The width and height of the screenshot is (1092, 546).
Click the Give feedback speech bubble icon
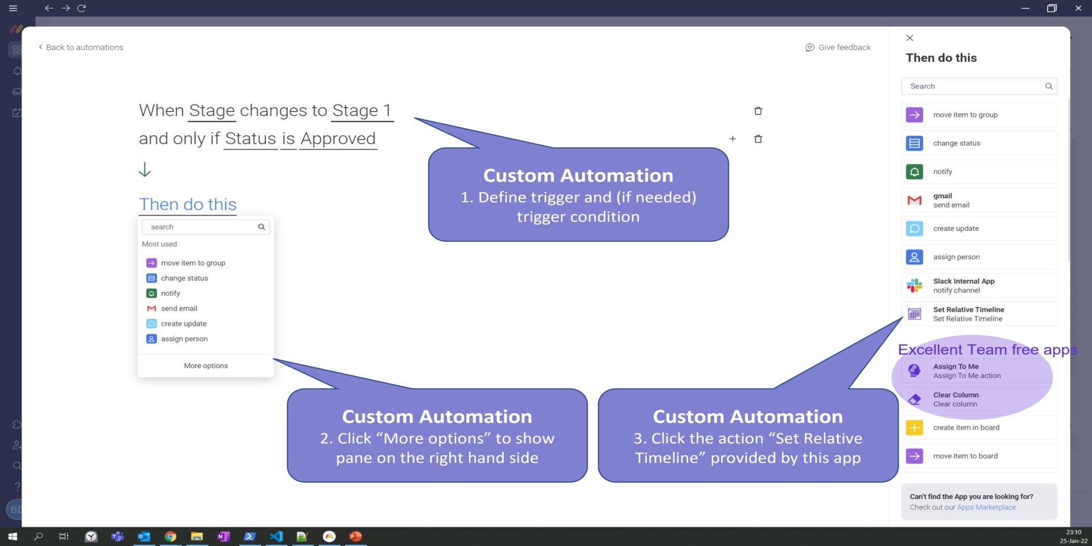809,47
